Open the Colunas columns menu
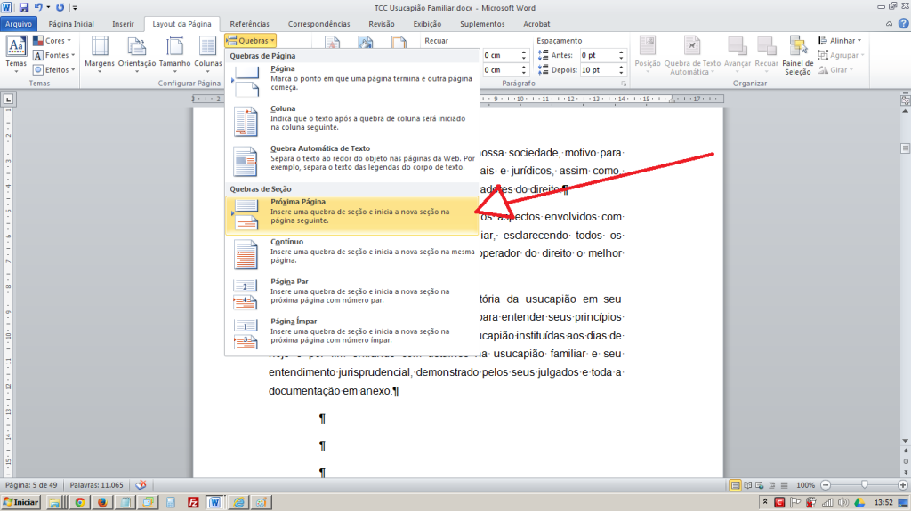 [208, 54]
